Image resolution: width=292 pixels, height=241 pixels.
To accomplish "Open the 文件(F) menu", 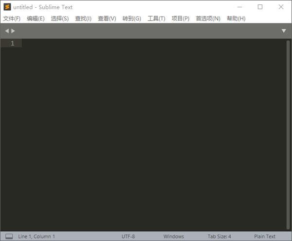I will coord(12,18).
